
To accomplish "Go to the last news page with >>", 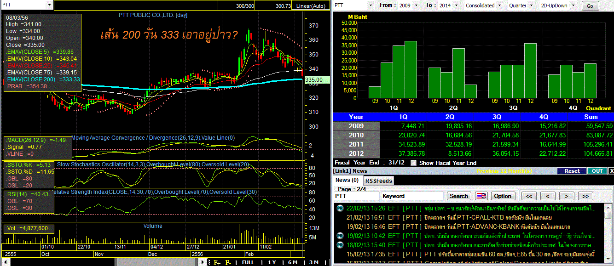I will [x=585, y=196].
